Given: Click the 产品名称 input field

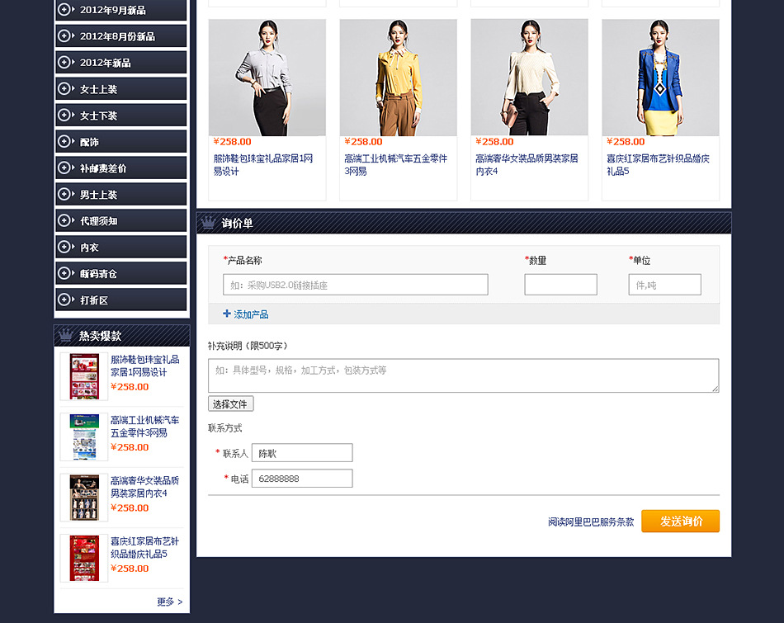Looking at the screenshot, I should 356,285.
